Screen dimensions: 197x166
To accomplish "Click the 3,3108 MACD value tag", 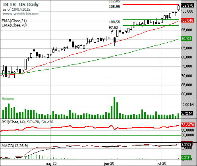I will (186, 145).
